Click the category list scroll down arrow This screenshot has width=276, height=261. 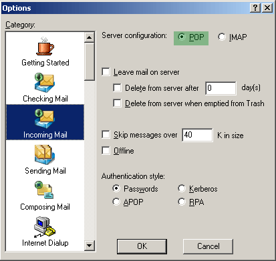(90, 246)
